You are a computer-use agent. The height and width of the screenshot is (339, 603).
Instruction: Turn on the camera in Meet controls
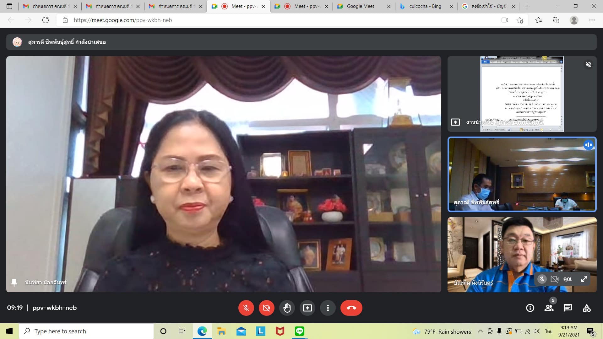tap(266, 308)
